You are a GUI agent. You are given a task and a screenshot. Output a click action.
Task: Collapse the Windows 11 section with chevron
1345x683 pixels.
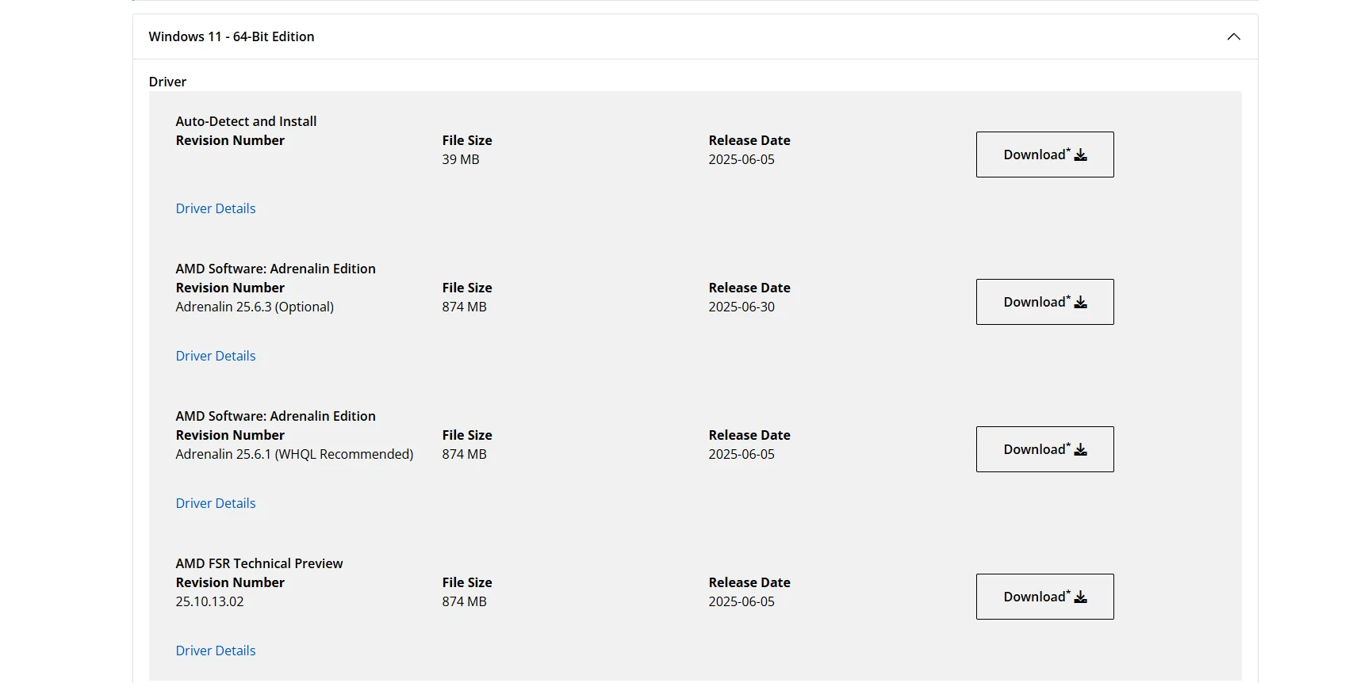[1233, 36]
